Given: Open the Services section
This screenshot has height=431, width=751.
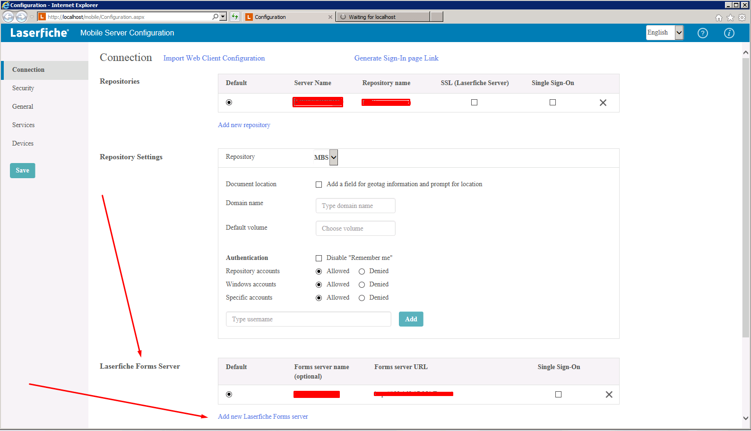Looking at the screenshot, I should pyautogui.click(x=24, y=125).
